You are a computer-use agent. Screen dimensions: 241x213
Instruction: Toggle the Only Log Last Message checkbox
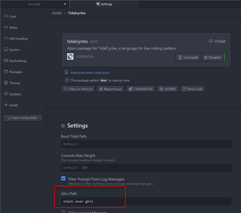click(63, 212)
